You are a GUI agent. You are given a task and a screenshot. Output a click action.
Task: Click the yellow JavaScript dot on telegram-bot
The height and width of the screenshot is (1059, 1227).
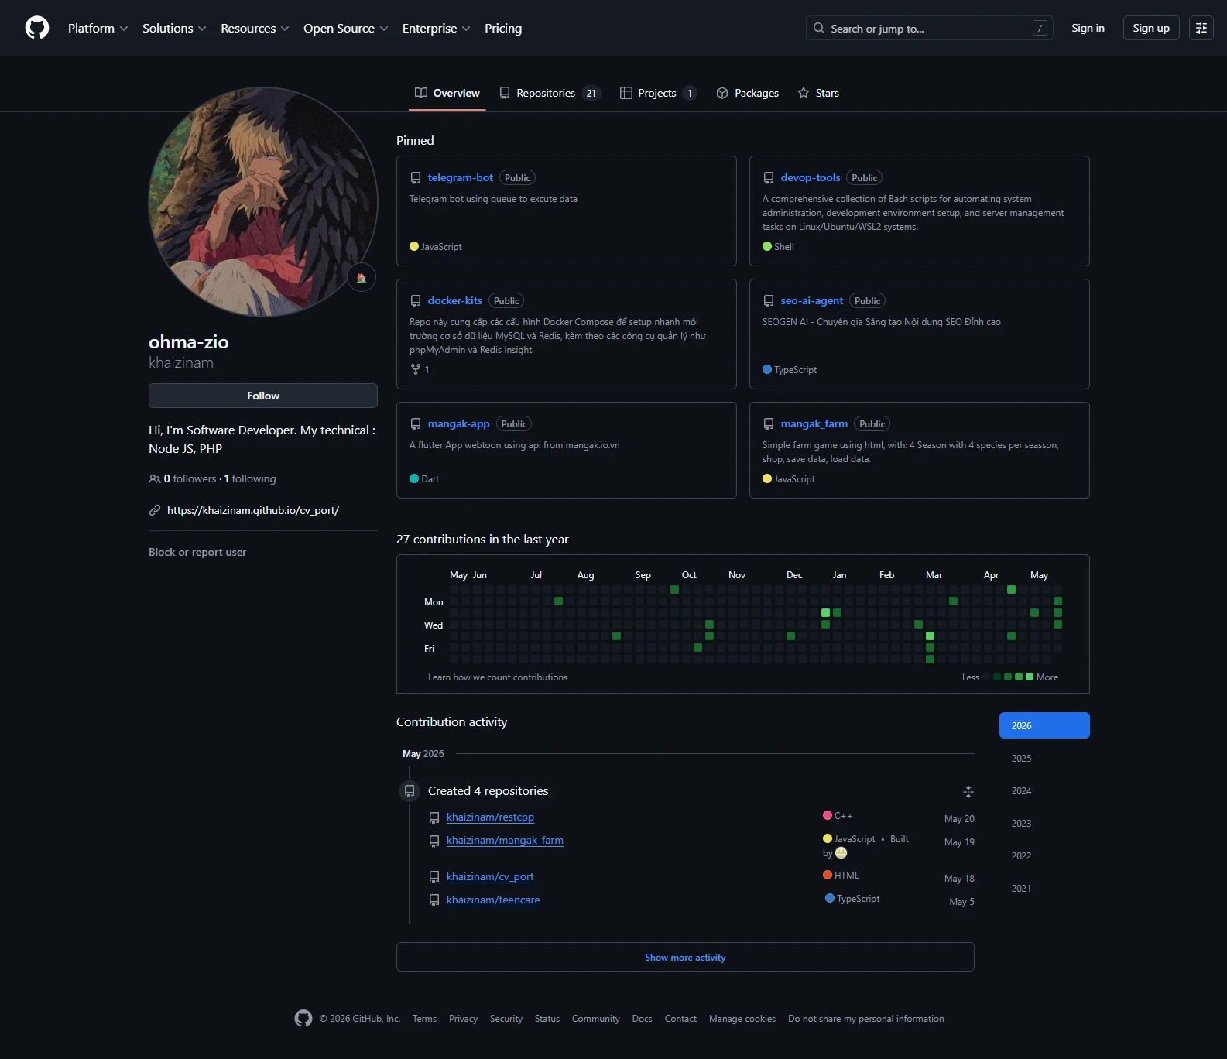[414, 246]
